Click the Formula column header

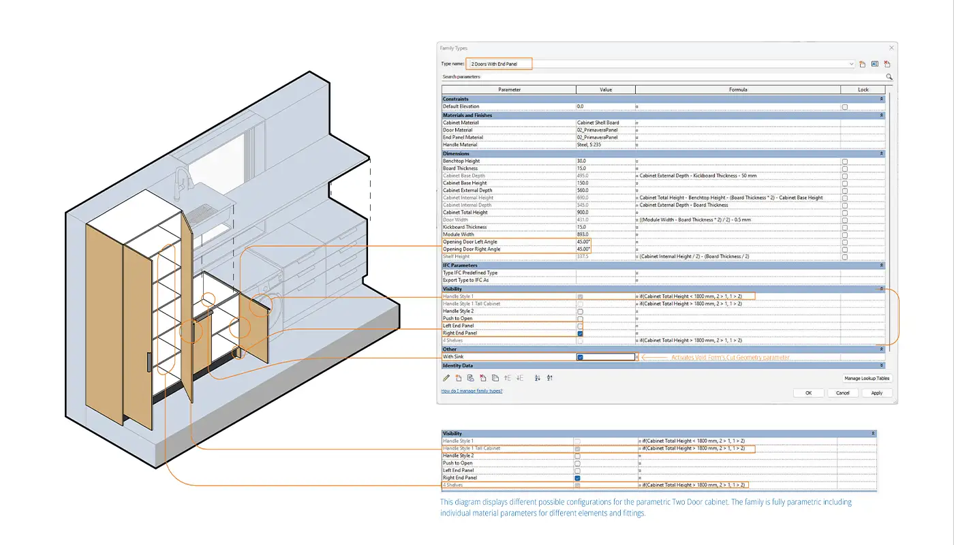737,90
